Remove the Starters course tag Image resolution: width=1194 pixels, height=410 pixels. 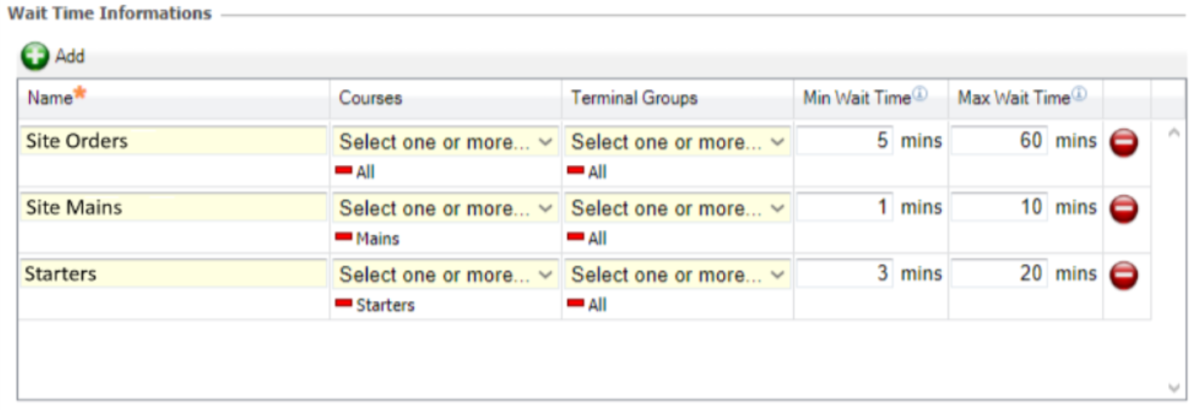pos(343,304)
